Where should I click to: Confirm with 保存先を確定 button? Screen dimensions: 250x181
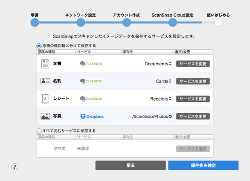[203, 165]
